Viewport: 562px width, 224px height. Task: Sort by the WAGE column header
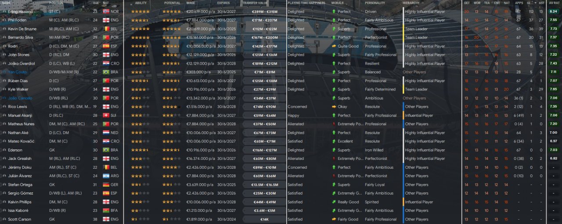point(191,3)
